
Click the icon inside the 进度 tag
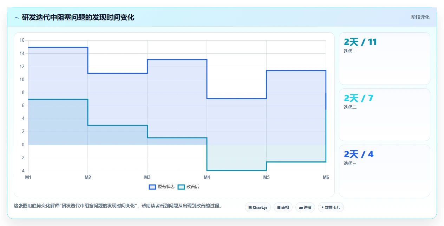click(x=301, y=208)
